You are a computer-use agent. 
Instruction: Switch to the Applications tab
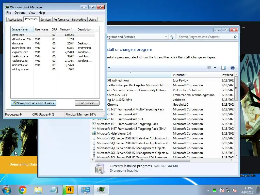pyautogui.click(x=15, y=20)
